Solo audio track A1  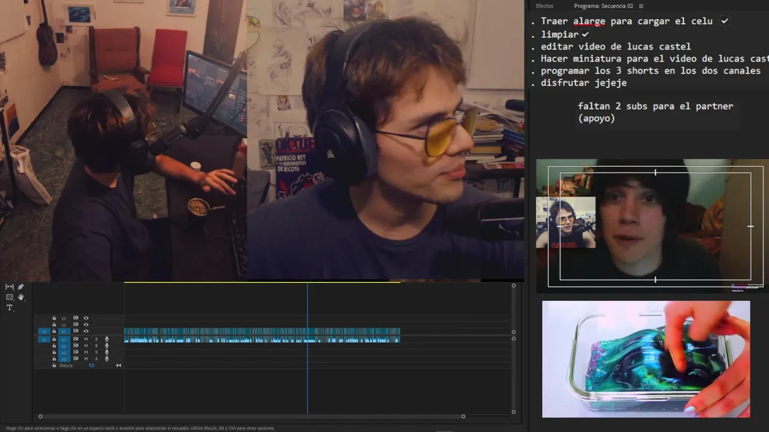[96, 339]
